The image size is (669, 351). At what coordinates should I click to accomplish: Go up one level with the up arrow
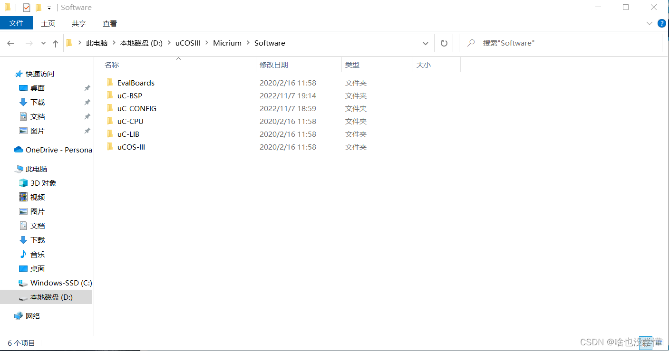tap(56, 43)
